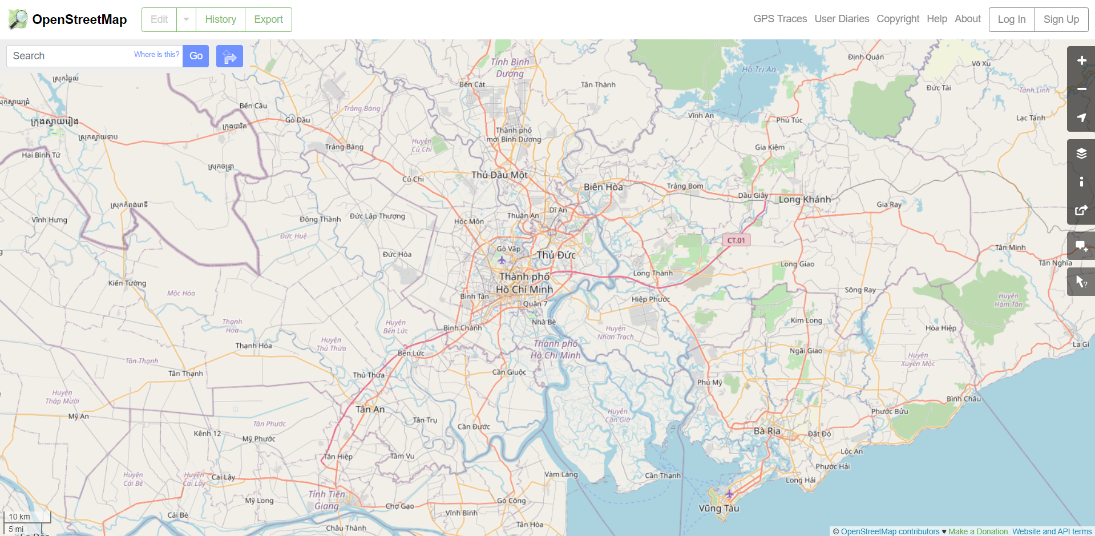The image size is (1095, 536).
Task: Open directions with the arrow icon
Action: [229, 56]
